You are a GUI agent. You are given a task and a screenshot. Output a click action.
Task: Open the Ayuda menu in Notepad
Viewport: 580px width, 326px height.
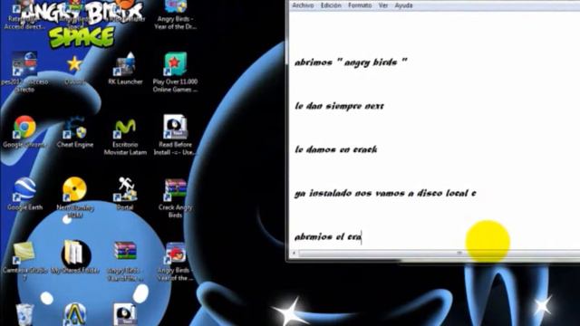(403, 5)
